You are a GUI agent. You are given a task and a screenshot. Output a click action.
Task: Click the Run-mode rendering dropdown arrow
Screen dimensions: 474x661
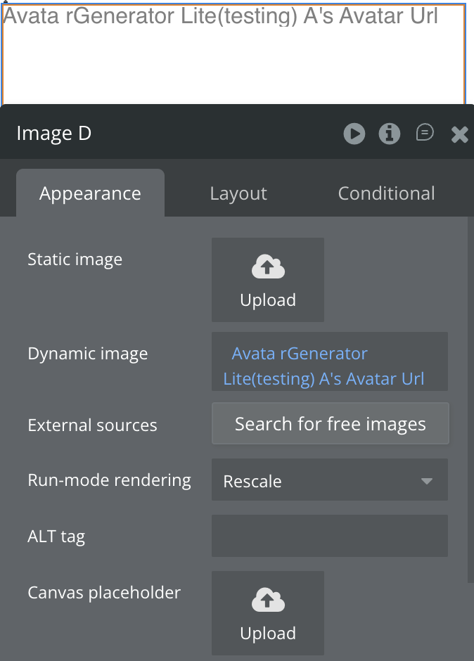(x=426, y=482)
